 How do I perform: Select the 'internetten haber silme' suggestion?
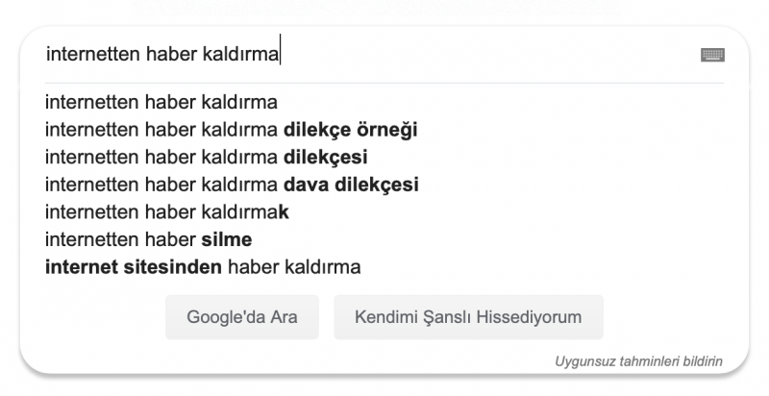pyautogui.click(x=149, y=239)
